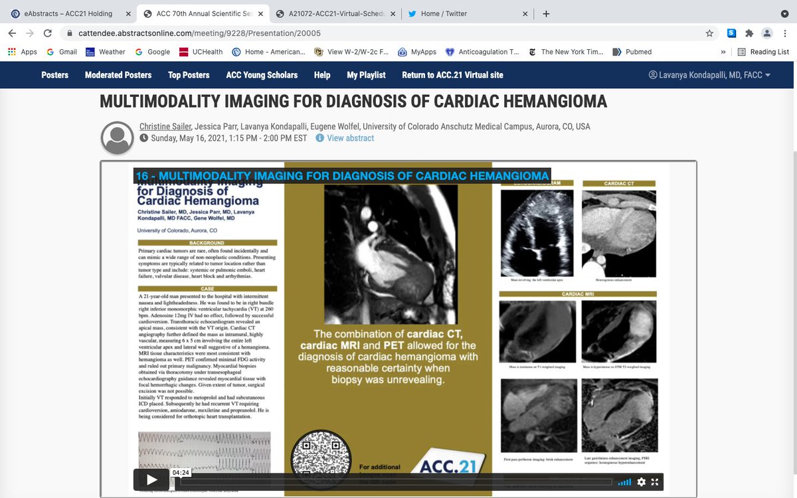Open Extensions puzzle icon

[749, 33]
